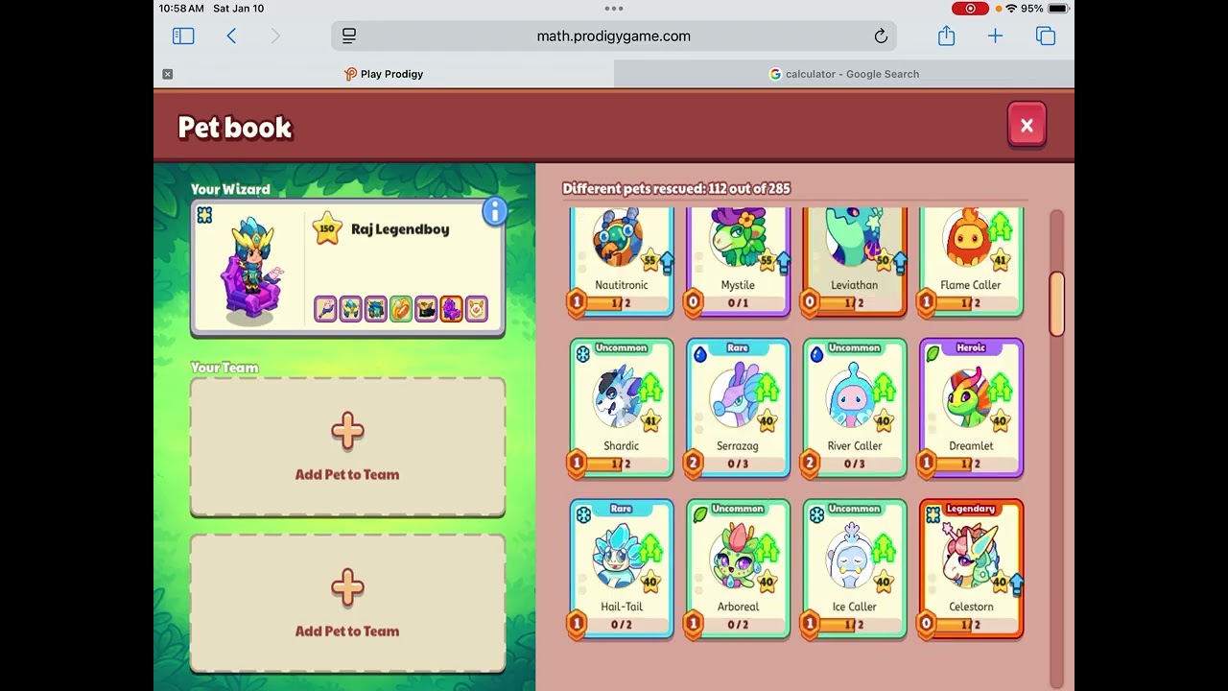Show Safari tab overview
The width and height of the screenshot is (1228, 691).
[1046, 36]
